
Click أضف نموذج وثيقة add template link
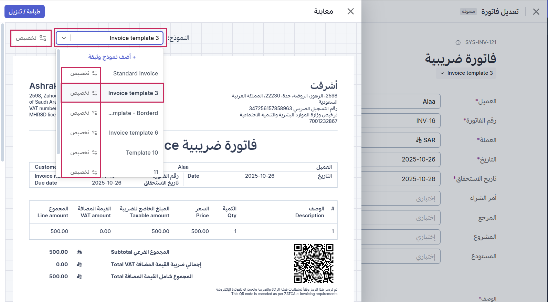[x=112, y=57]
